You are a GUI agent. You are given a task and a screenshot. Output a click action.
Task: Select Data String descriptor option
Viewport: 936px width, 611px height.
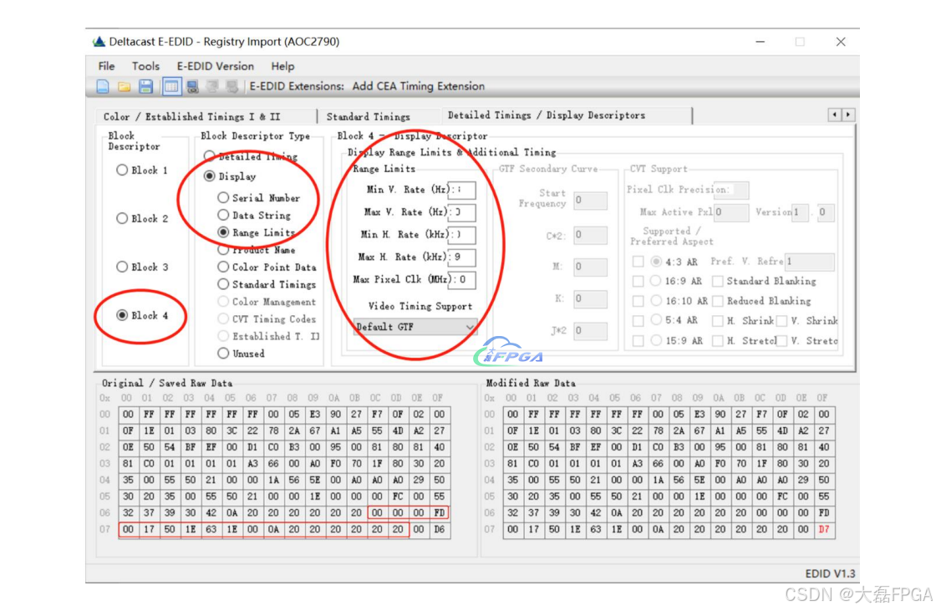click(x=223, y=215)
